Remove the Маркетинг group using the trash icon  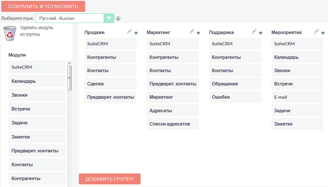[198, 33]
